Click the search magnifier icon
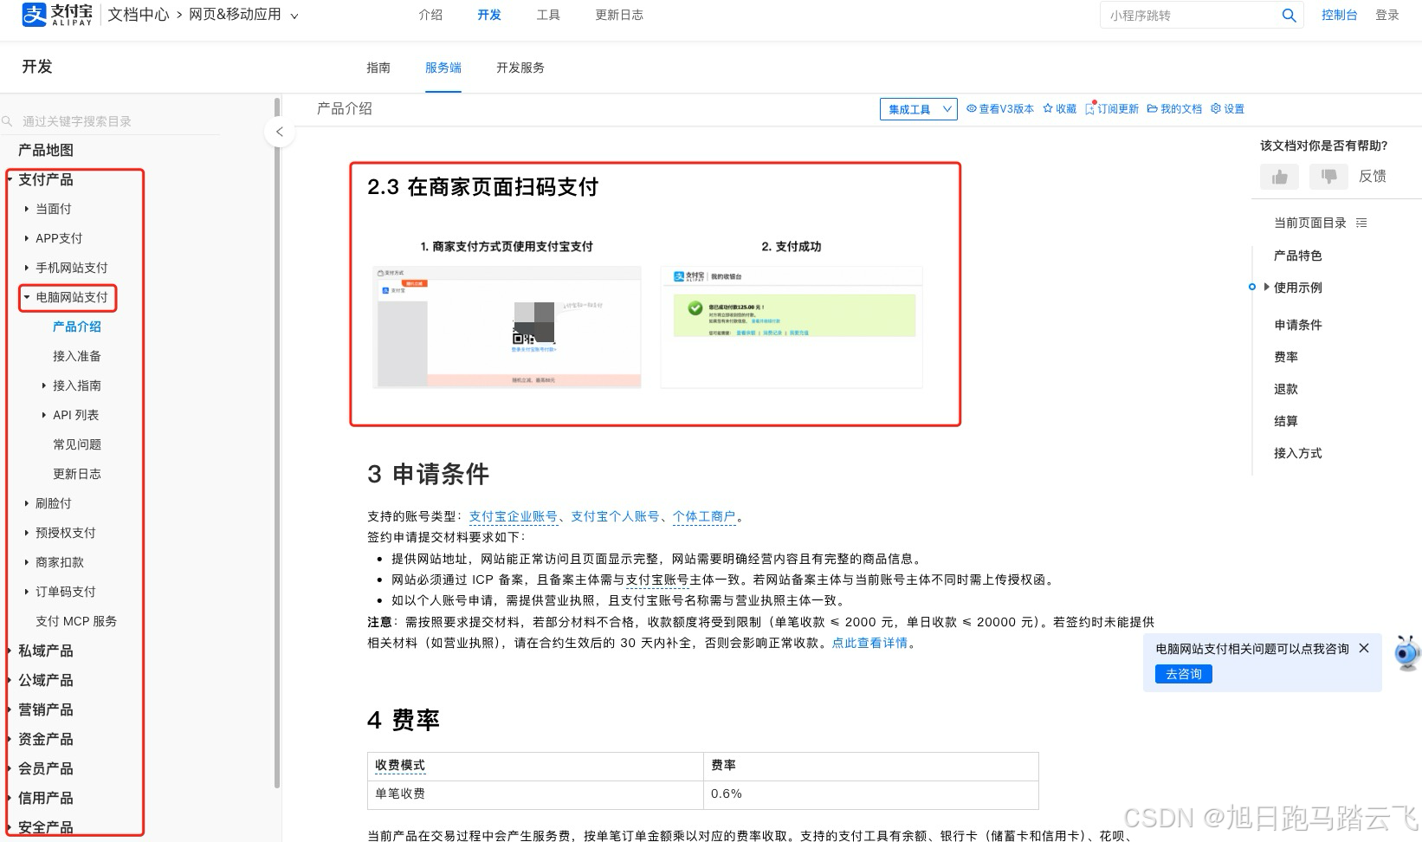Viewport: 1422px width, 842px height. [x=1289, y=16]
